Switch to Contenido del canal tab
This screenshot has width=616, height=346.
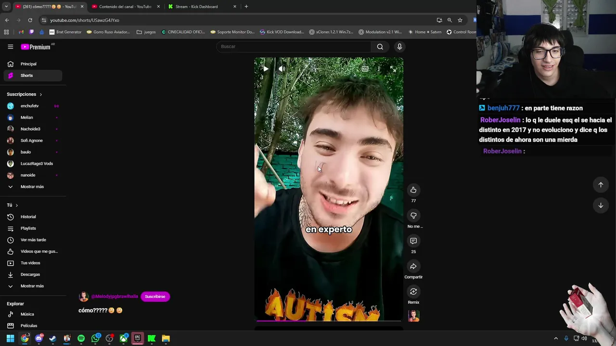pos(125,7)
